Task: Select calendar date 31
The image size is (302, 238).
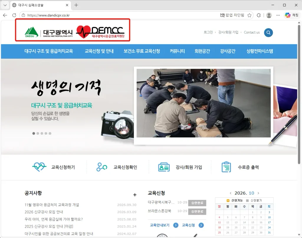Action: (x=269, y=233)
